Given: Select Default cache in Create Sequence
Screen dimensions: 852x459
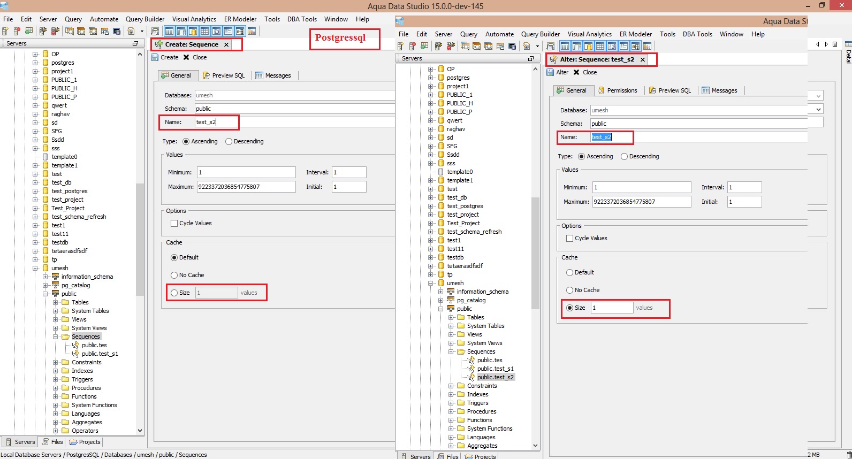Looking at the screenshot, I should [174, 257].
